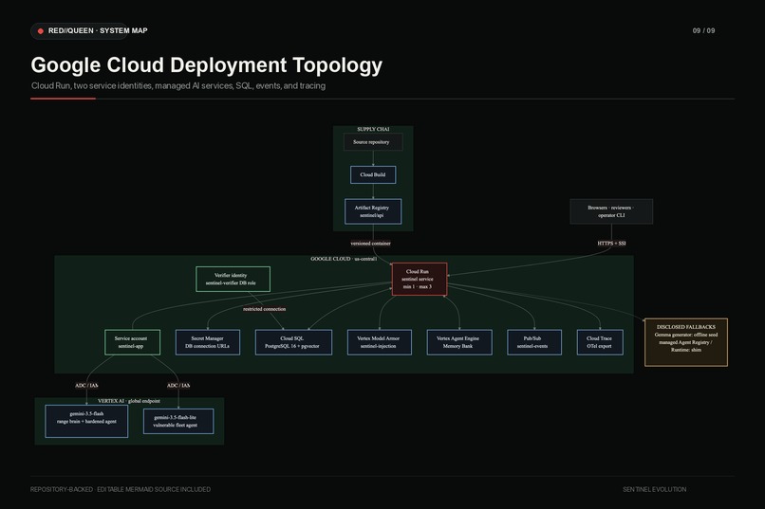Click the 09 / 09 page indicator

(x=703, y=30)
